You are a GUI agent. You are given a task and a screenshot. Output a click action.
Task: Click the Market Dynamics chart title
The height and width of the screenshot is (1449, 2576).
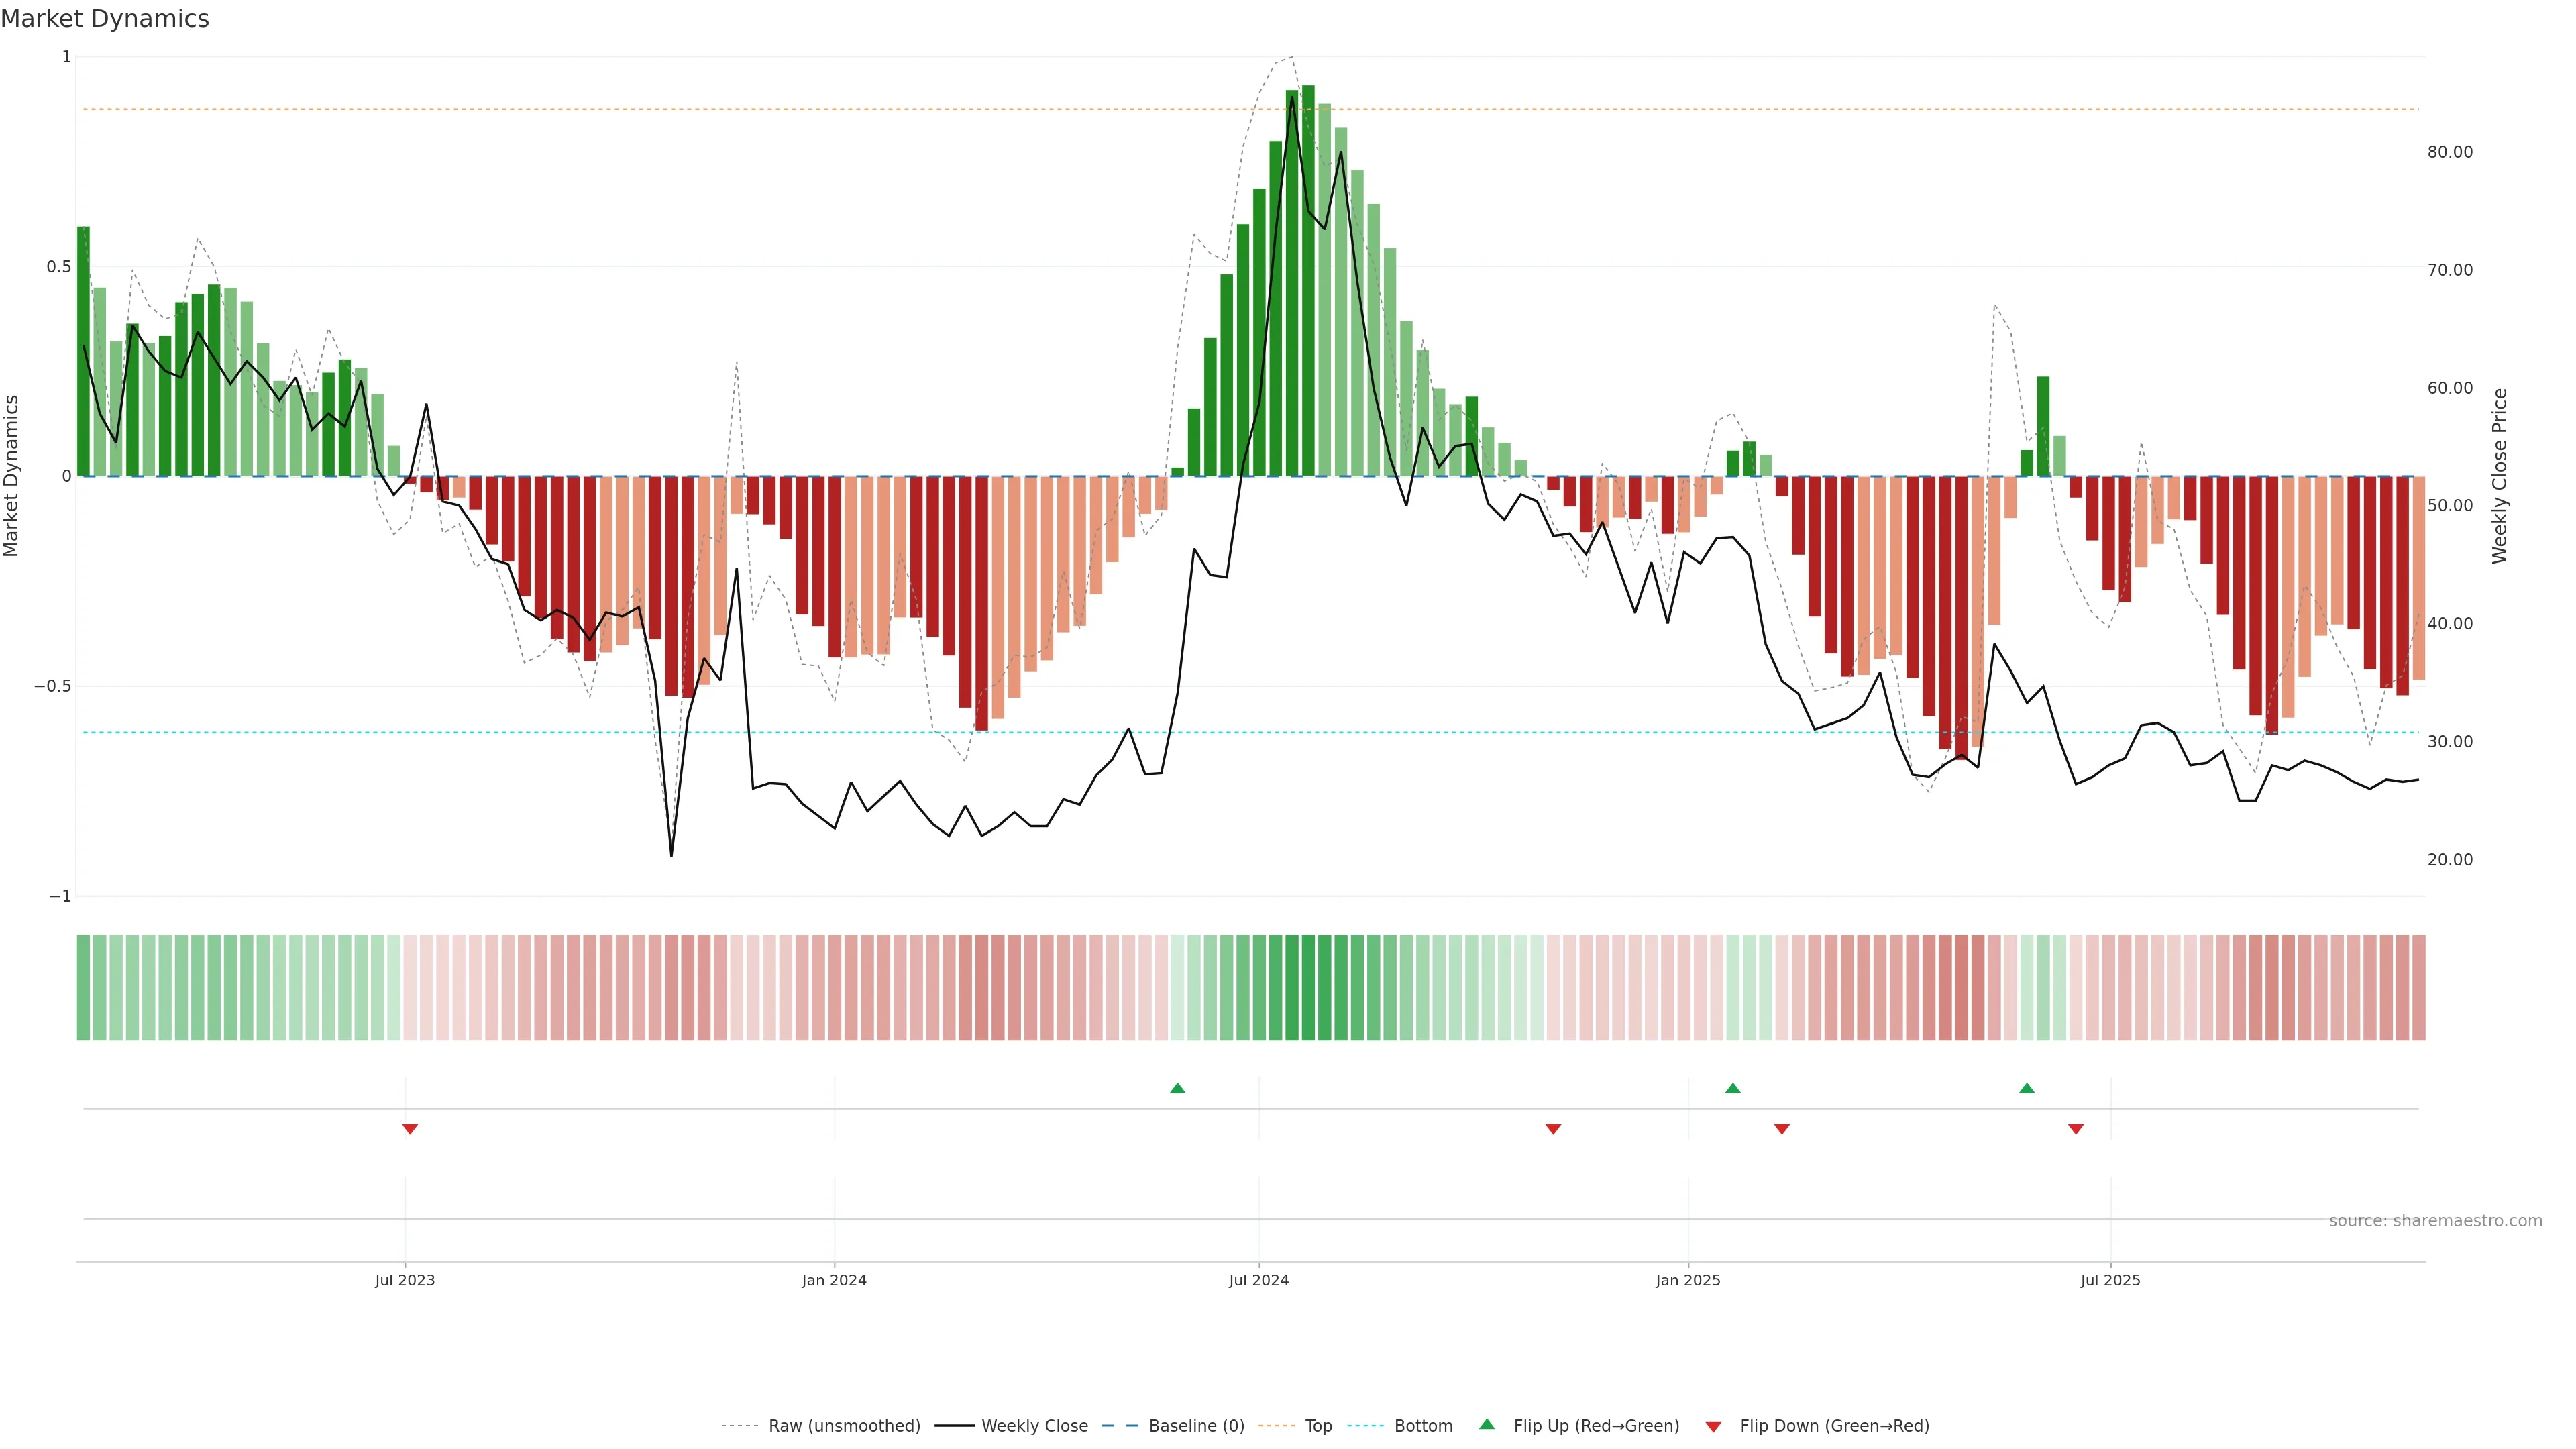coord(105,19)
